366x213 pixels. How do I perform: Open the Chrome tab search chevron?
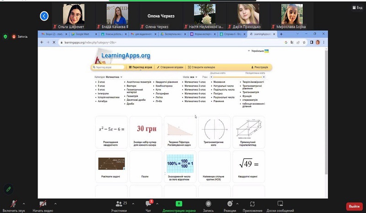[x=297, y=34]
